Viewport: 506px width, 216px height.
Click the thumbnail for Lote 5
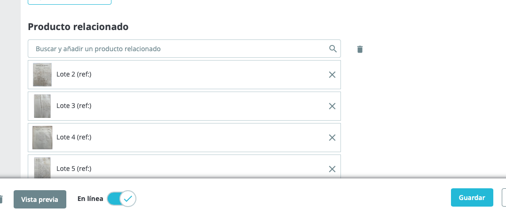coord(42,168)
